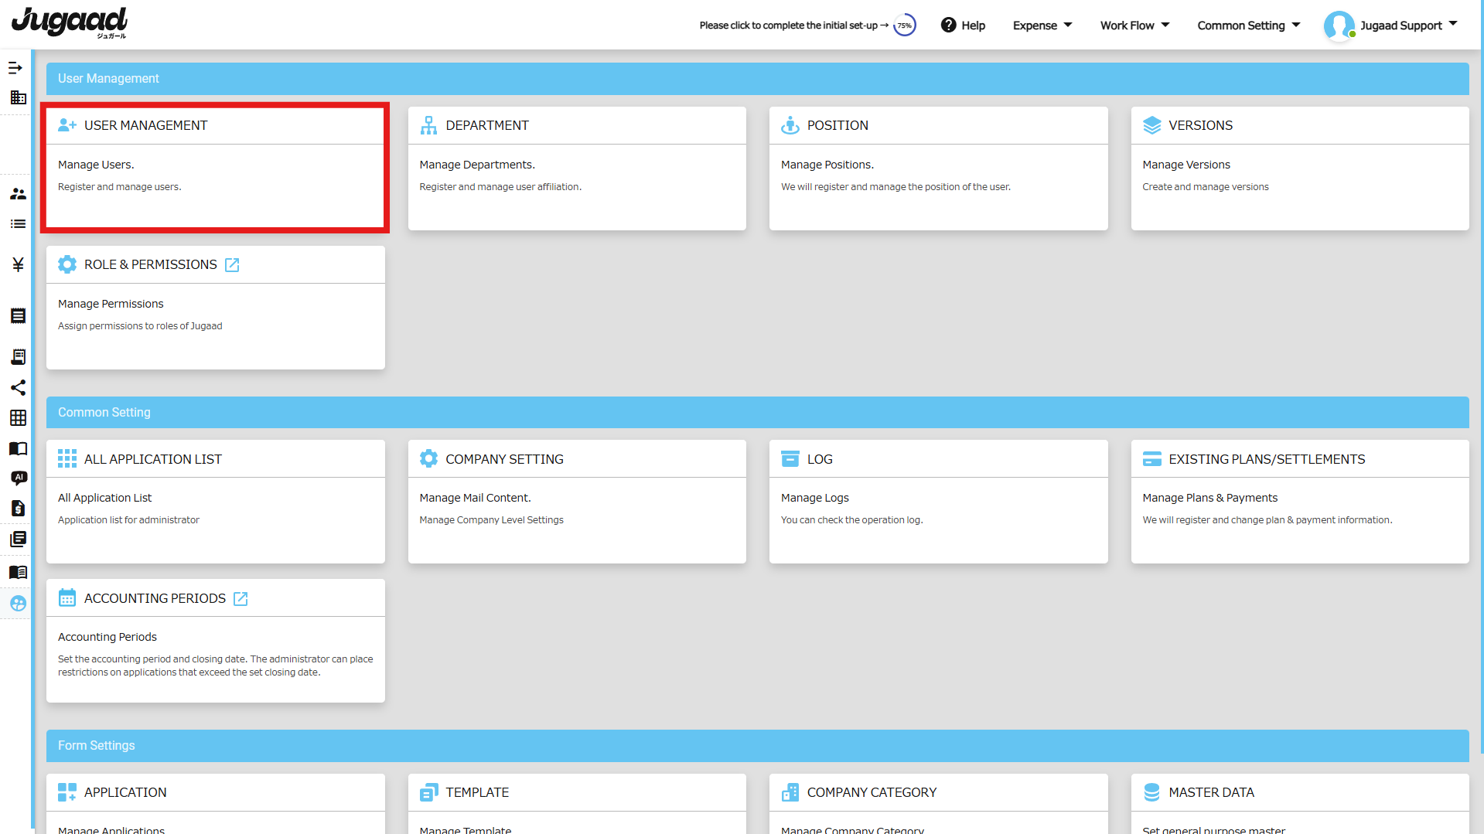Click the Template copy icon
Image resolution: width=1484 pixels, height=834 pixels.
(428, 792)
